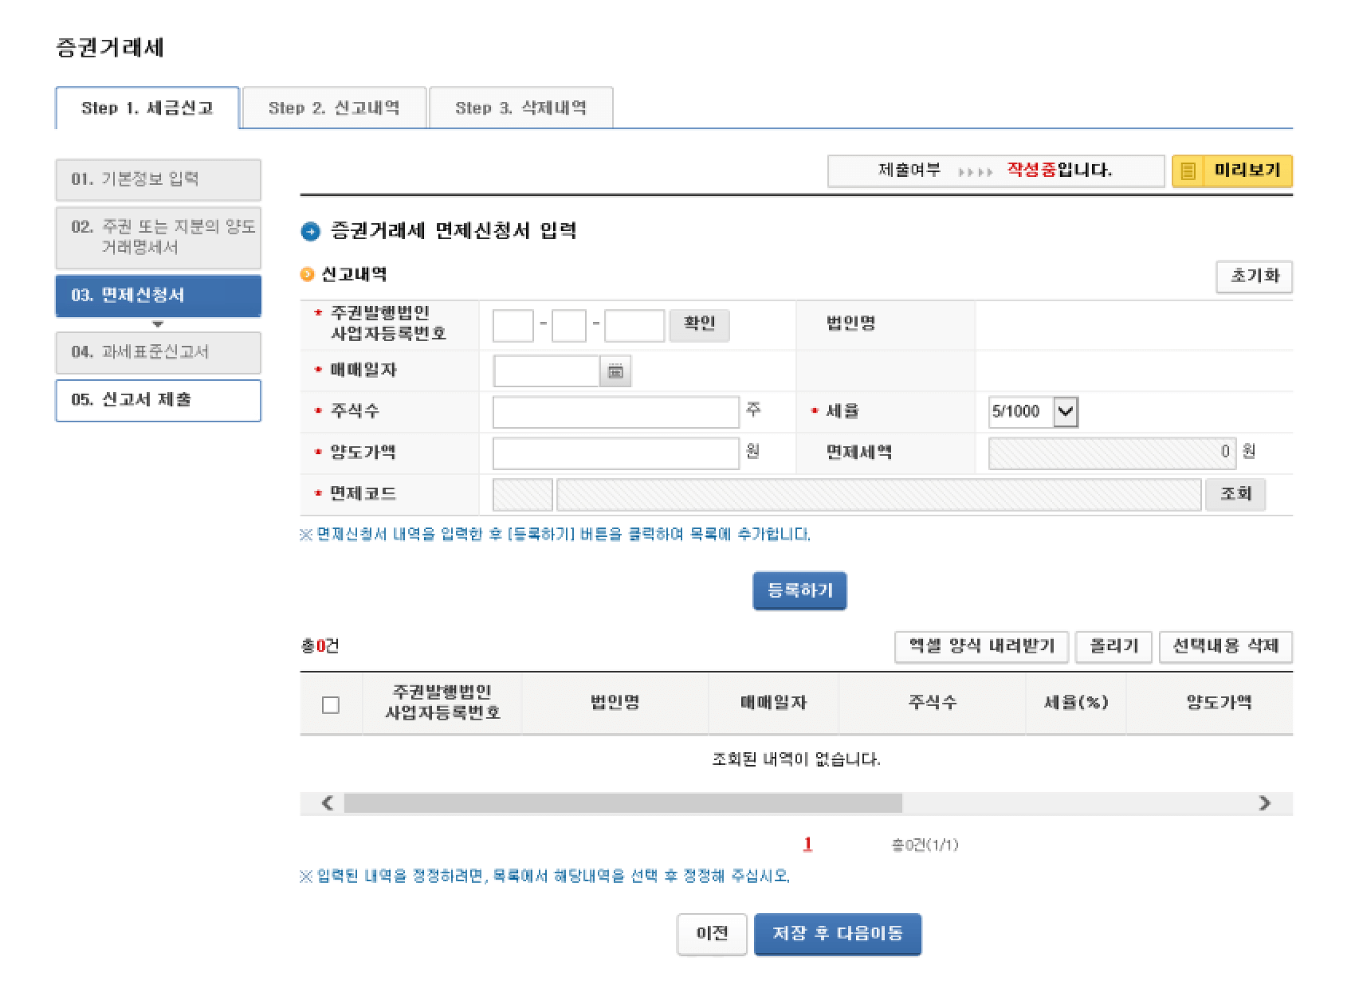Download the Excel template via 엑셀 양식 내려받기
Viewport: 1355px width, 1000px height.
pyautogui.click(x=981, y=647)
